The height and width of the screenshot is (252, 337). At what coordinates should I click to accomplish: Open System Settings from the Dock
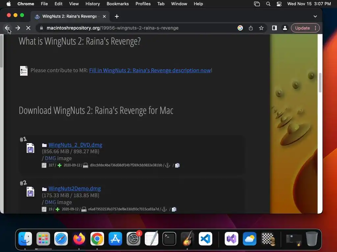[133, 239]
